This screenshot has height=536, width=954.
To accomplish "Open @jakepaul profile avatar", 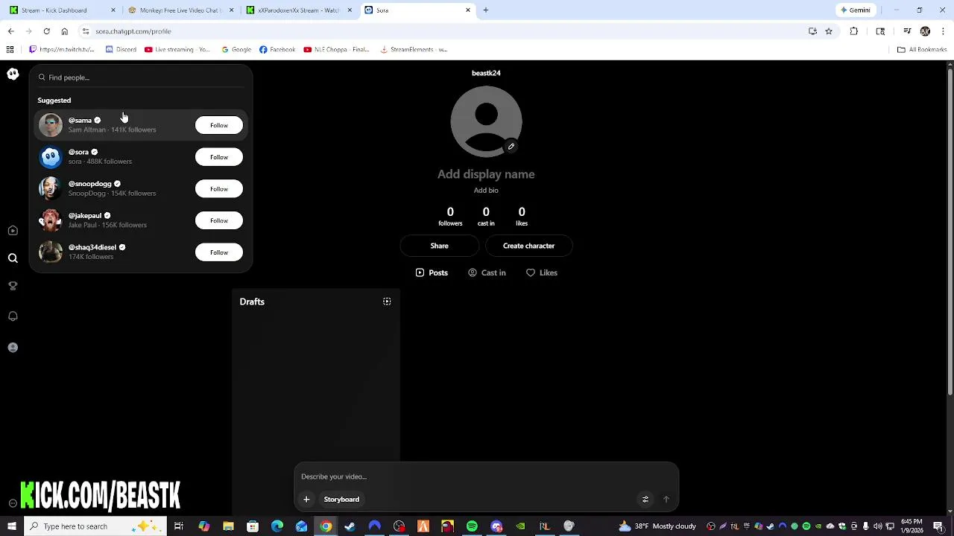I will coord(51,220).
